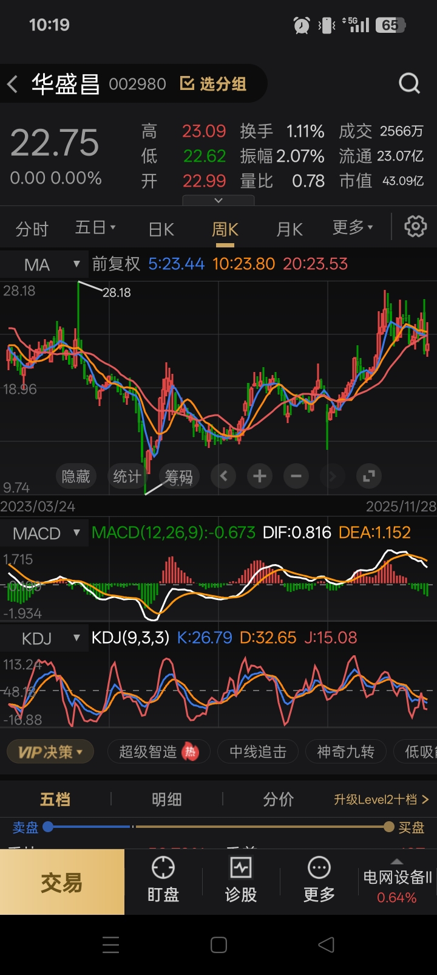Go to Android home square icon
The width and height of the screenshot is (437, 975).
point(218,945)
